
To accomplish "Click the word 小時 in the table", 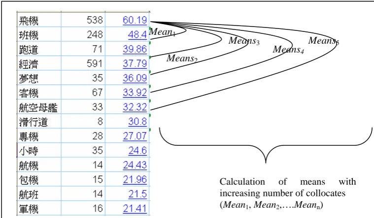I will tap(29, 151).
